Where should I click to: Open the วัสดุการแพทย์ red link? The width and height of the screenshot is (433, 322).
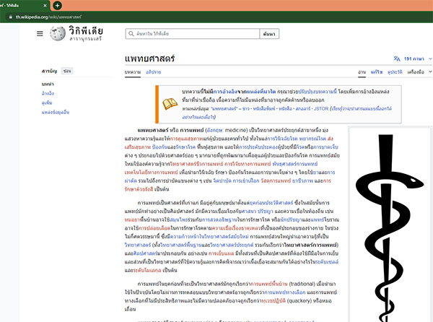[x=276, y=181]
